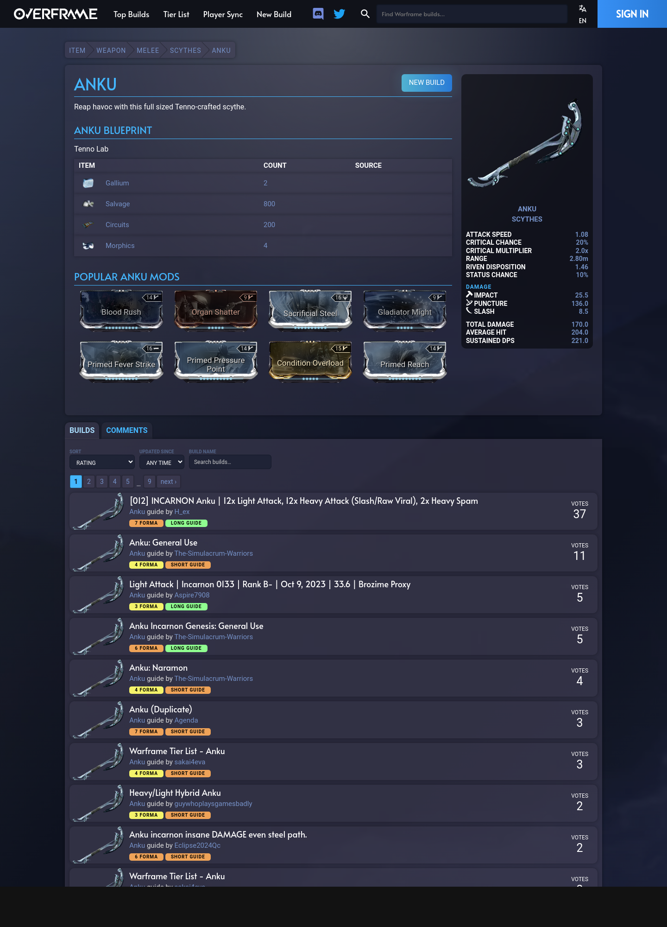The width and height of the screenshot is (667, 927).
Task: Switch to the Comments tab
Action: pos(127,430)
